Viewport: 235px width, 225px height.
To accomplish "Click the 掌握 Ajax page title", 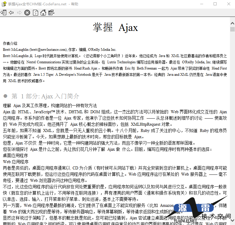I will (115, 27).
